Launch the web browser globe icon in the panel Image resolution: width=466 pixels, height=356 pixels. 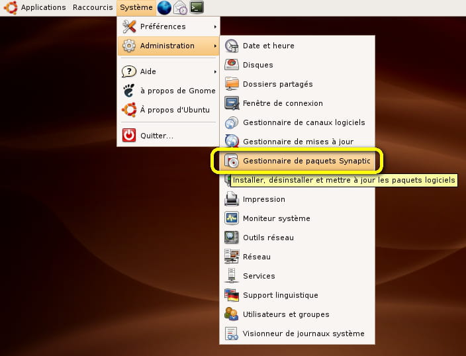coord(164,7)
